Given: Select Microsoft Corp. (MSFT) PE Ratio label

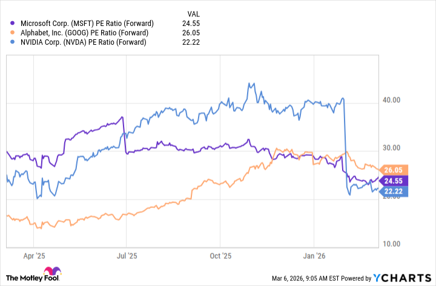Looking at the screenshot, I should [87, 23].
